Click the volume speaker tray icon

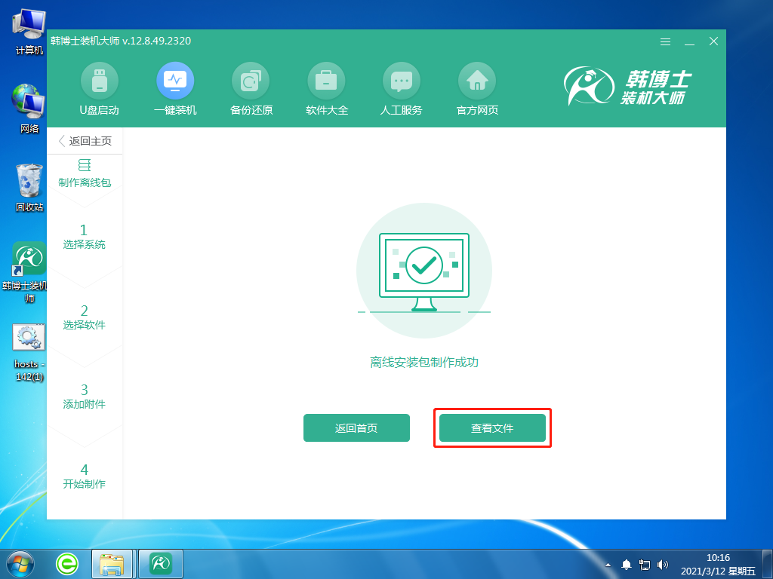point(662,564)
